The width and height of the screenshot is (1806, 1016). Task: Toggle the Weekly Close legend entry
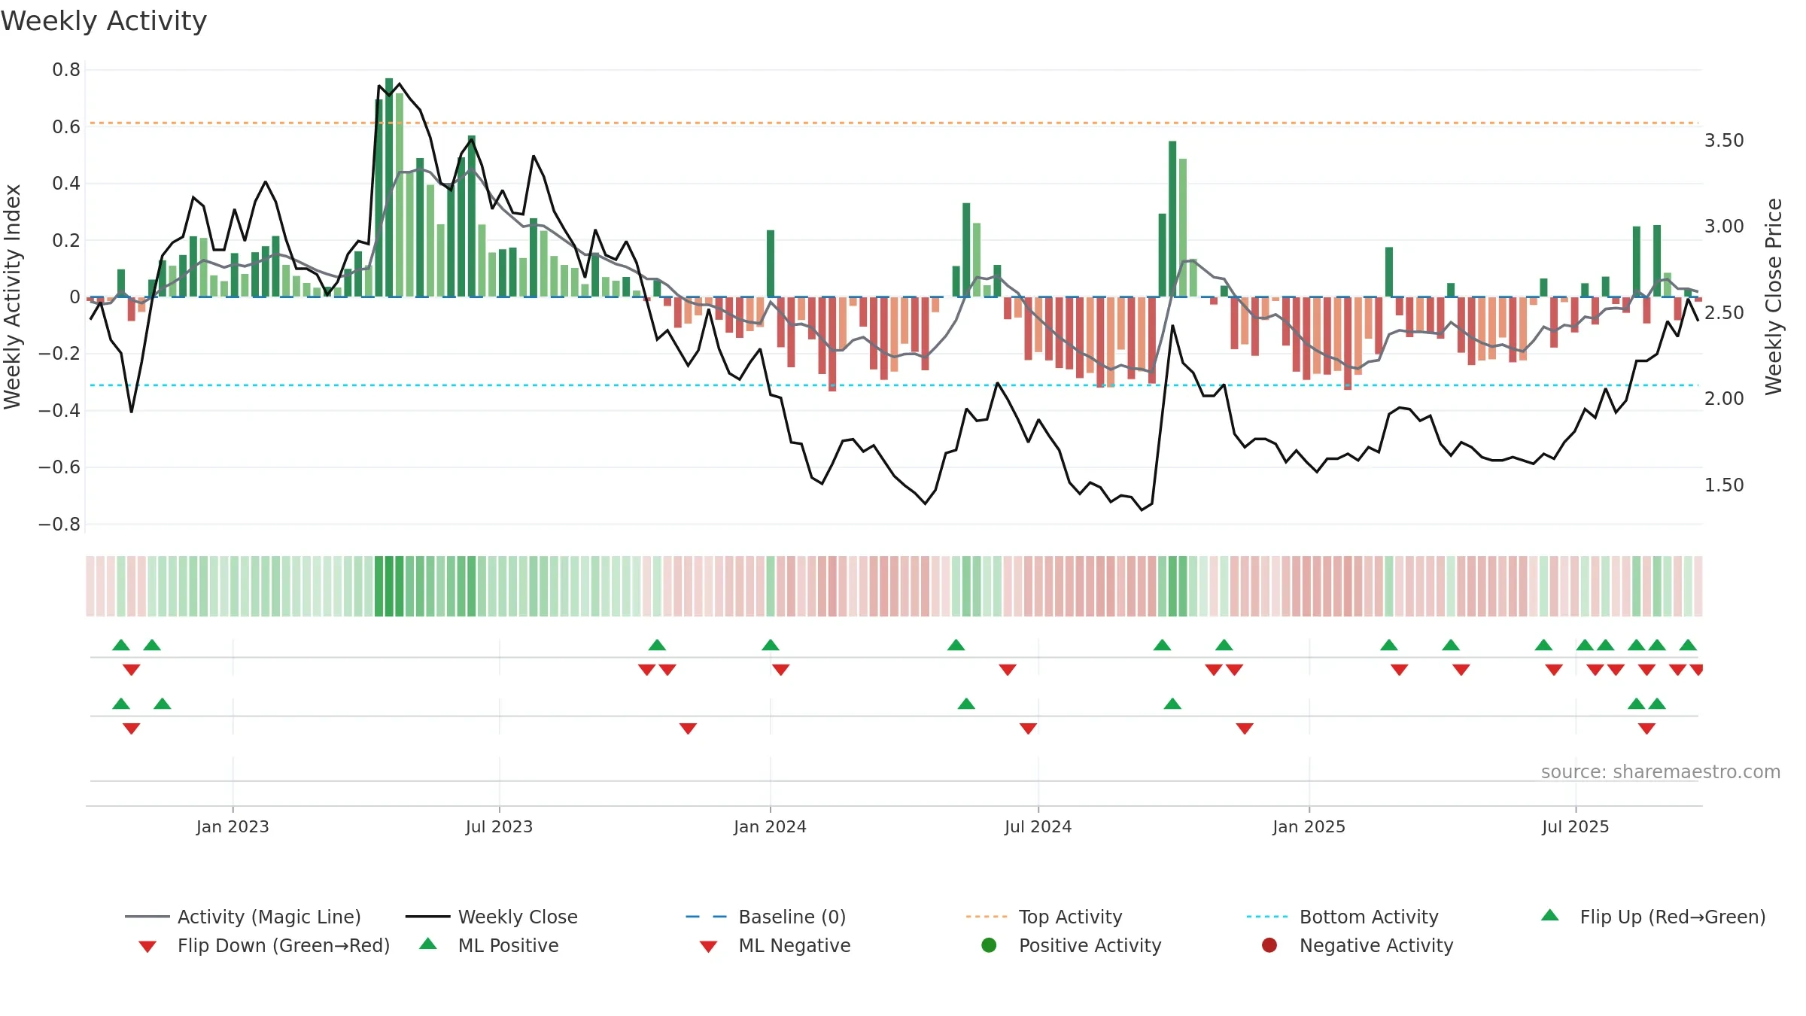[491, 917]
